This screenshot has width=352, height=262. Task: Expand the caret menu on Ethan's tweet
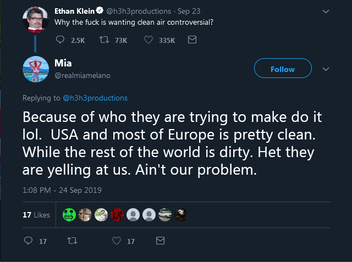[326, 11]
